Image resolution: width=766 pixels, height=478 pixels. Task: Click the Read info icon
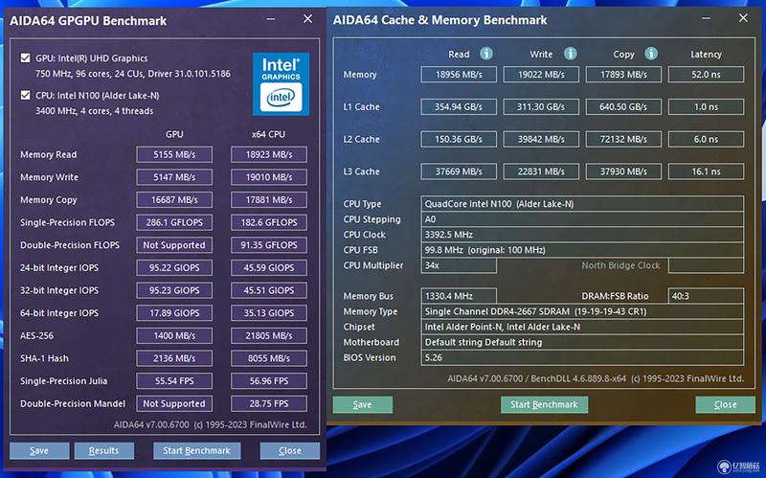tap(486, 54)
